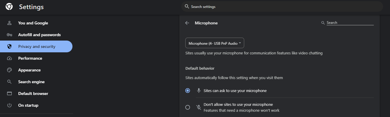The image size is (390, 117).
Task: Click the Performance gauge icon
Action: [9, 58]
